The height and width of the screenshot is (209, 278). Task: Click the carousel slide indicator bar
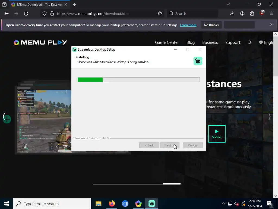(137, 184)
